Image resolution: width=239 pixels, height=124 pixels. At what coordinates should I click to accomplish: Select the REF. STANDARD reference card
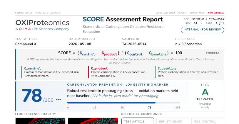pyautogui.click(x=173, y=121)
